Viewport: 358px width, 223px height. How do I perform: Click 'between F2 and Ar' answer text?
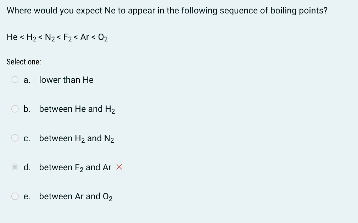[75, 167]
